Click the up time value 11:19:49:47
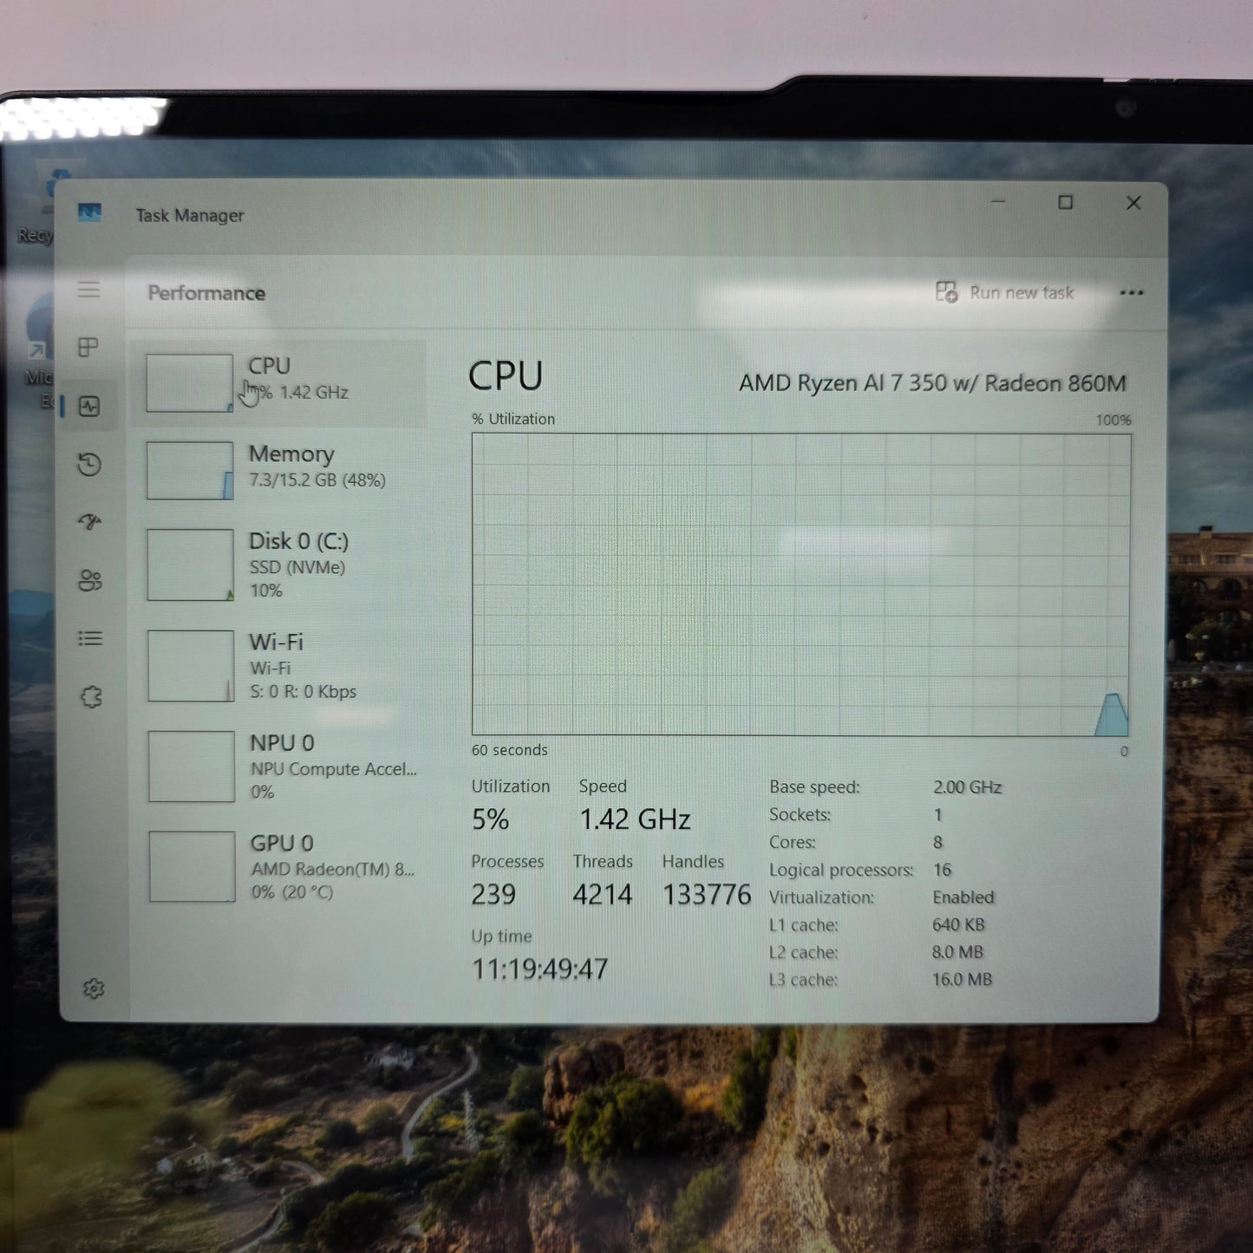Image resolution: width=1253 pixels, height=1253 pixels. (539, 969)
